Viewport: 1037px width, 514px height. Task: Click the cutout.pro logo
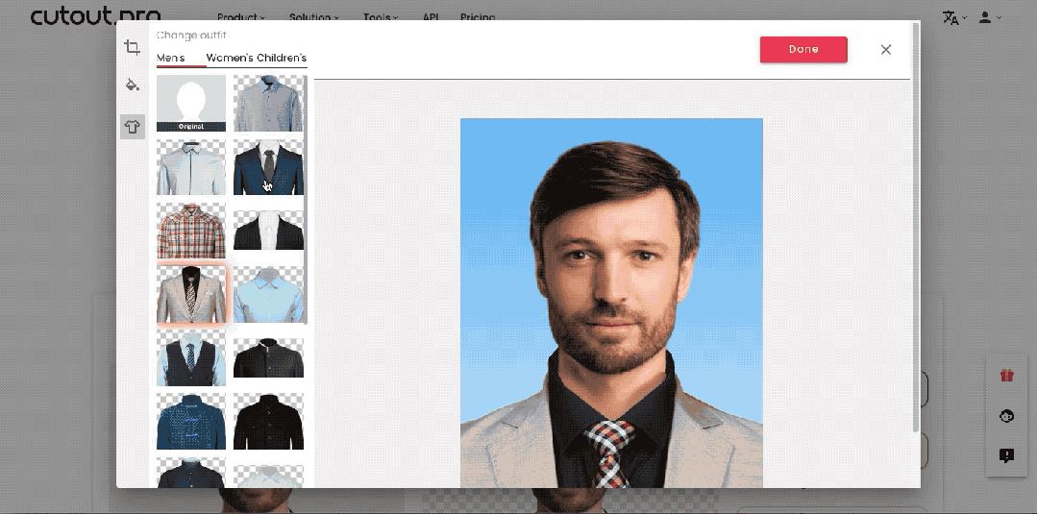95,15
